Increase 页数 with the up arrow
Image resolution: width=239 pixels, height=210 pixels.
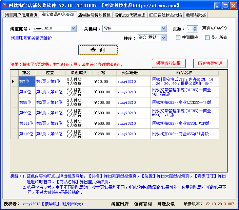pyautogui.click(x=195, y=27)
